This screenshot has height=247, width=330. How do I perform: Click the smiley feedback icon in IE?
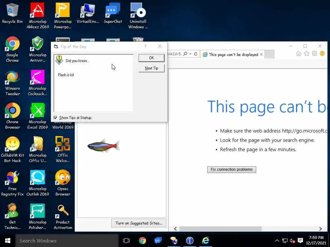point(322,54)
